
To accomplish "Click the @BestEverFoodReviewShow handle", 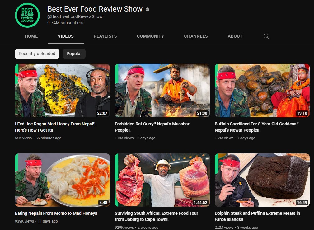I will [75, 16].
